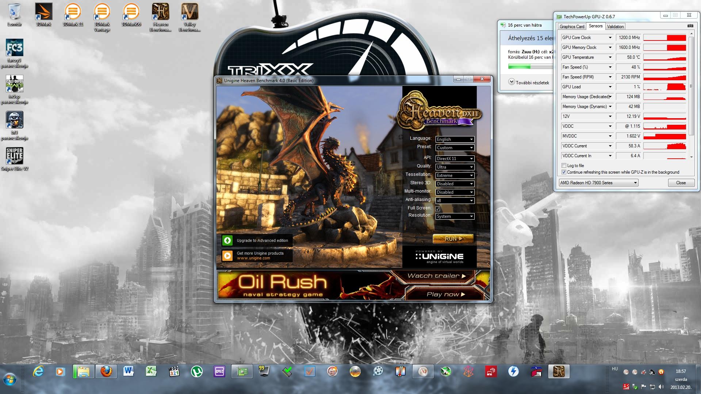Screen dimensions: 701x394
Task: Switch to the Validation tab
Action: click(615, 27)
